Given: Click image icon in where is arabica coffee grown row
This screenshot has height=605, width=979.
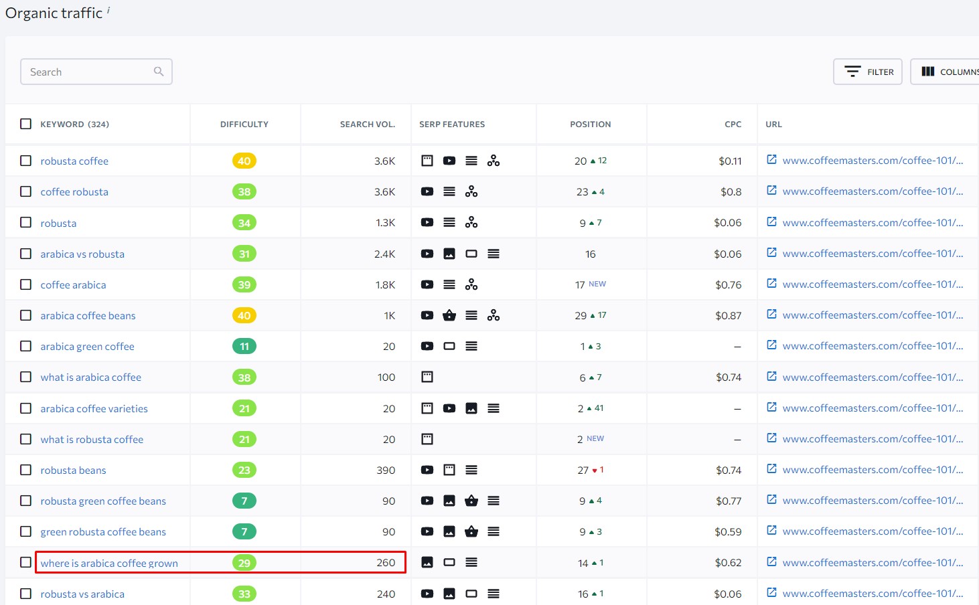Looking at the screenshot, I should click(x=427, y=562).
